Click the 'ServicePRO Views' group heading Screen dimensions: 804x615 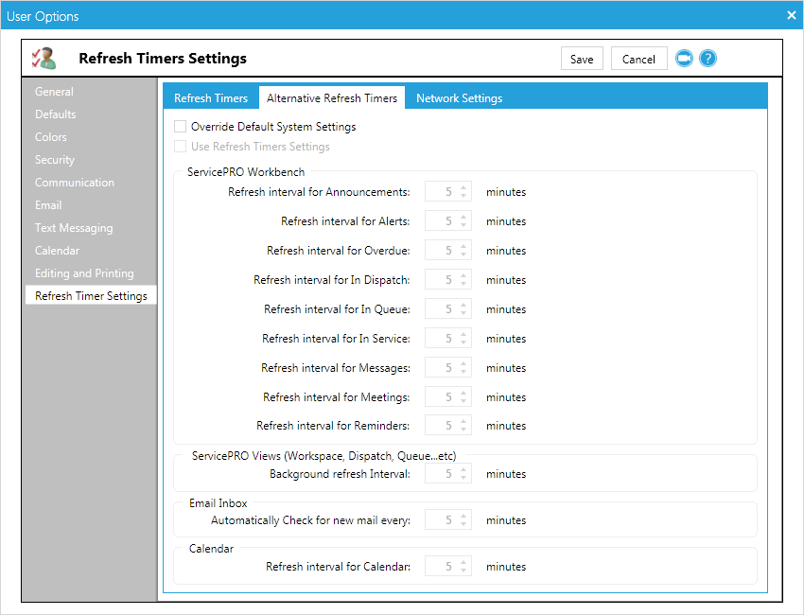coord(324,455)
